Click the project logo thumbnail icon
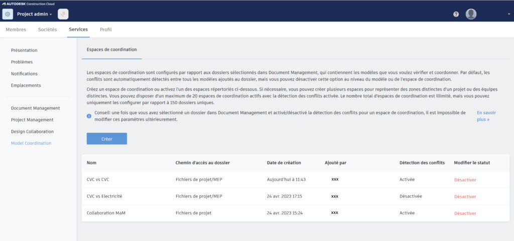 (63, 14)
